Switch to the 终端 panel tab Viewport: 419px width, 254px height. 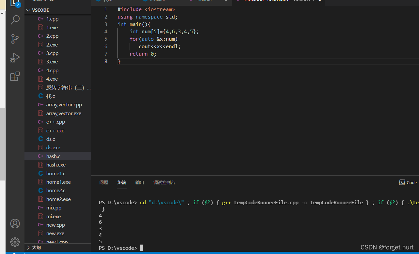coord(122,182)
